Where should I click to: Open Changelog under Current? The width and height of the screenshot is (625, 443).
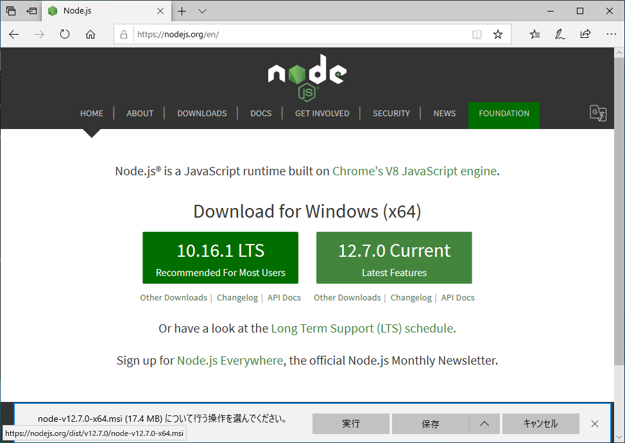pyautogui.click(x=411, y=297)
